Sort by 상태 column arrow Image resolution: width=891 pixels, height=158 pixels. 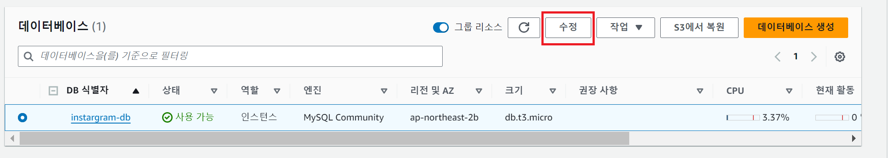[x=214, y=91]
